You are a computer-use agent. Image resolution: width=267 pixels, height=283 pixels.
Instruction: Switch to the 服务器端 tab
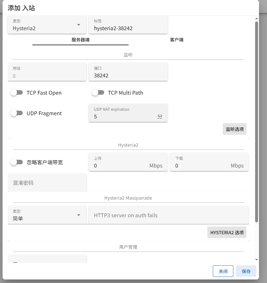(x=80, y=40)
